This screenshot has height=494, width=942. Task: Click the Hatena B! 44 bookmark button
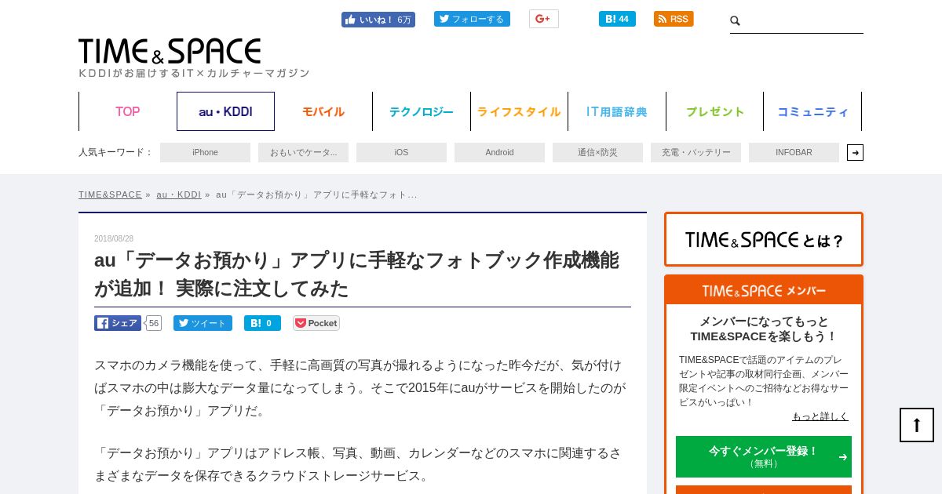[x=617, y=19]
